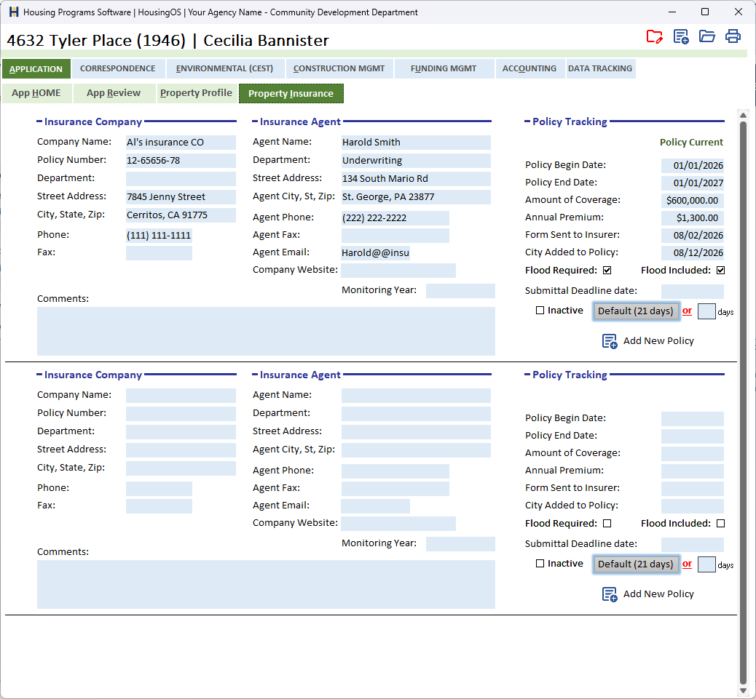Open the ENVIRONMENTAL (CEST) tab

pyautogui.click(x=224, y=69)
